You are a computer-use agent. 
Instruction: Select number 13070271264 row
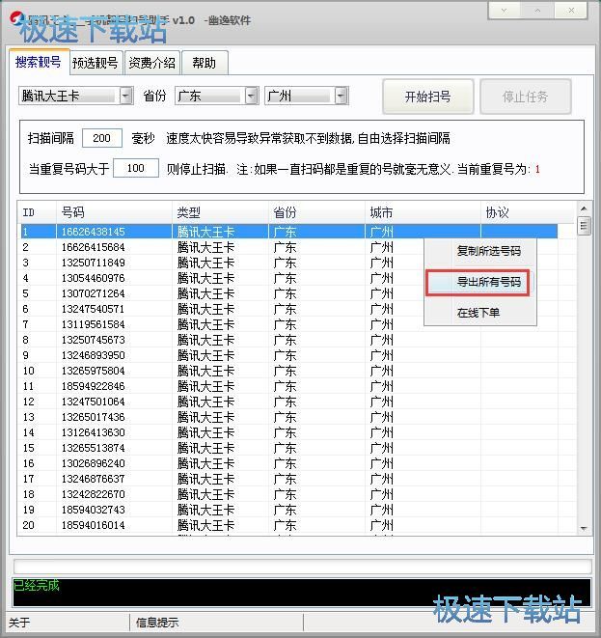pyautogui.click(x=288, y=293)
